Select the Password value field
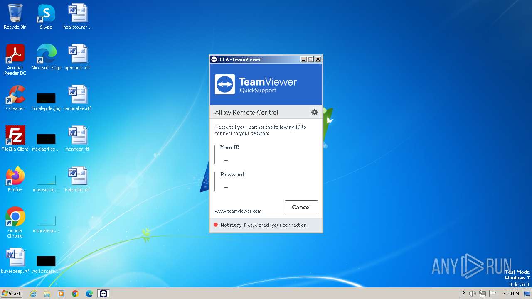This screenshot has width=532, height=299. (226, 187)
